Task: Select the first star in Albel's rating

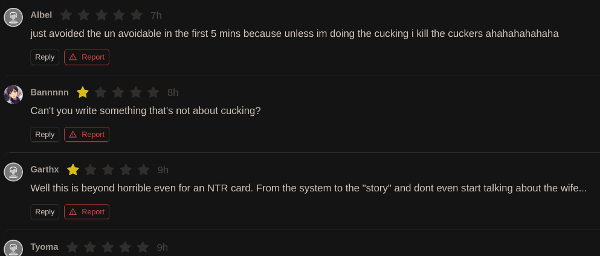Action: point(66,15)
